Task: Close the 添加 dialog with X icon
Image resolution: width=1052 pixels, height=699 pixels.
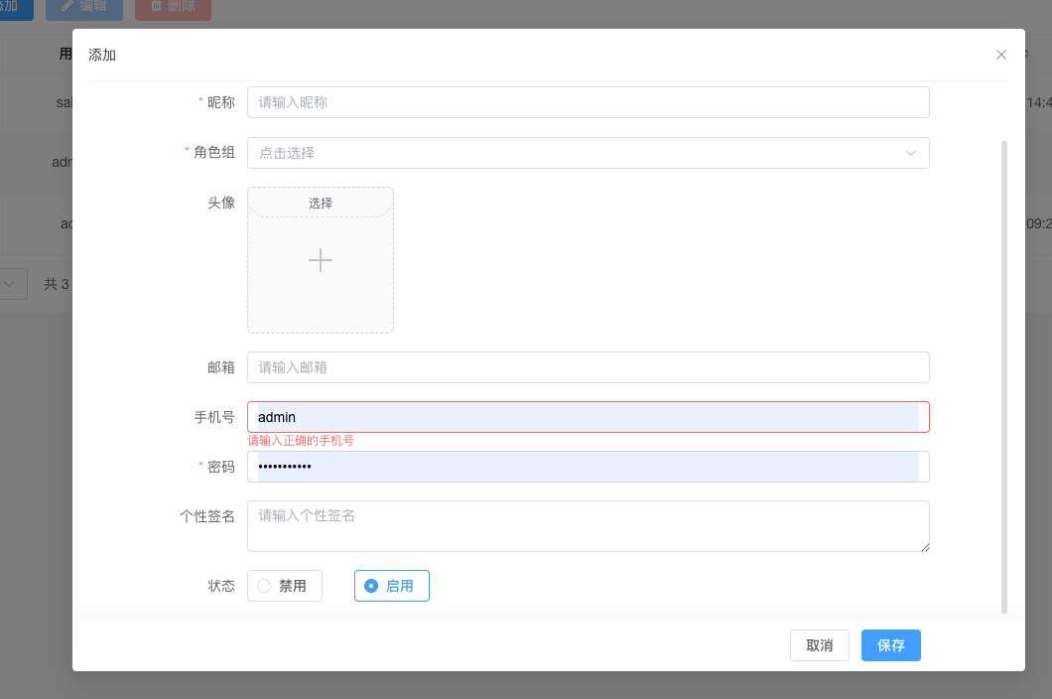Action: tap(1001, 55)
